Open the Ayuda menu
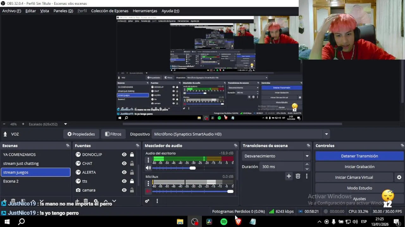 click(x=171, y=11)
